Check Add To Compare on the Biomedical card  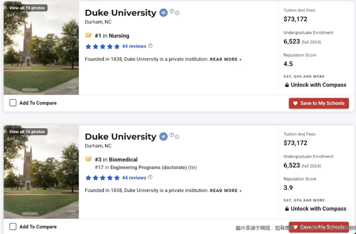coord(13,227)
